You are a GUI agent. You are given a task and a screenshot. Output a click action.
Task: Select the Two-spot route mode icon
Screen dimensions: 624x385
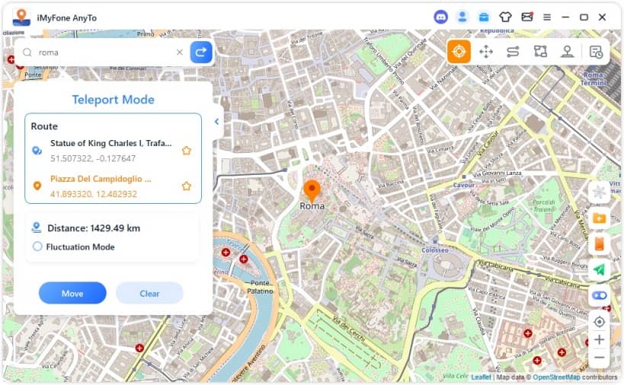(x=513, y=52)
